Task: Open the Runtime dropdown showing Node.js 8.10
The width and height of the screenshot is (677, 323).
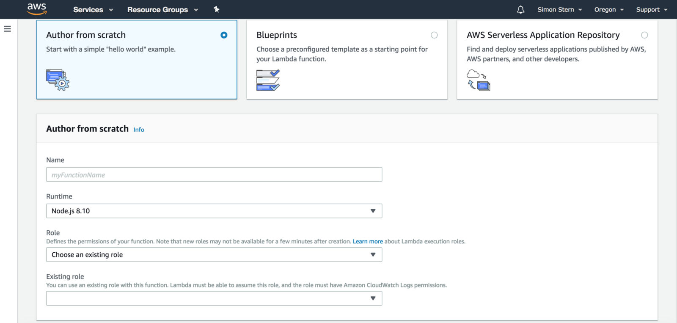Action: [x=214, y=211]
